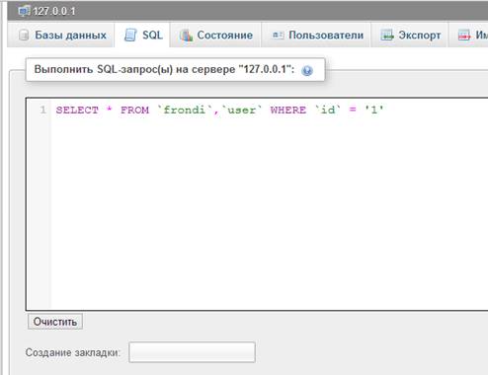Click inside the SQL query editor
The height and width of the screenshot is (375, 488).
coord(257,204)
